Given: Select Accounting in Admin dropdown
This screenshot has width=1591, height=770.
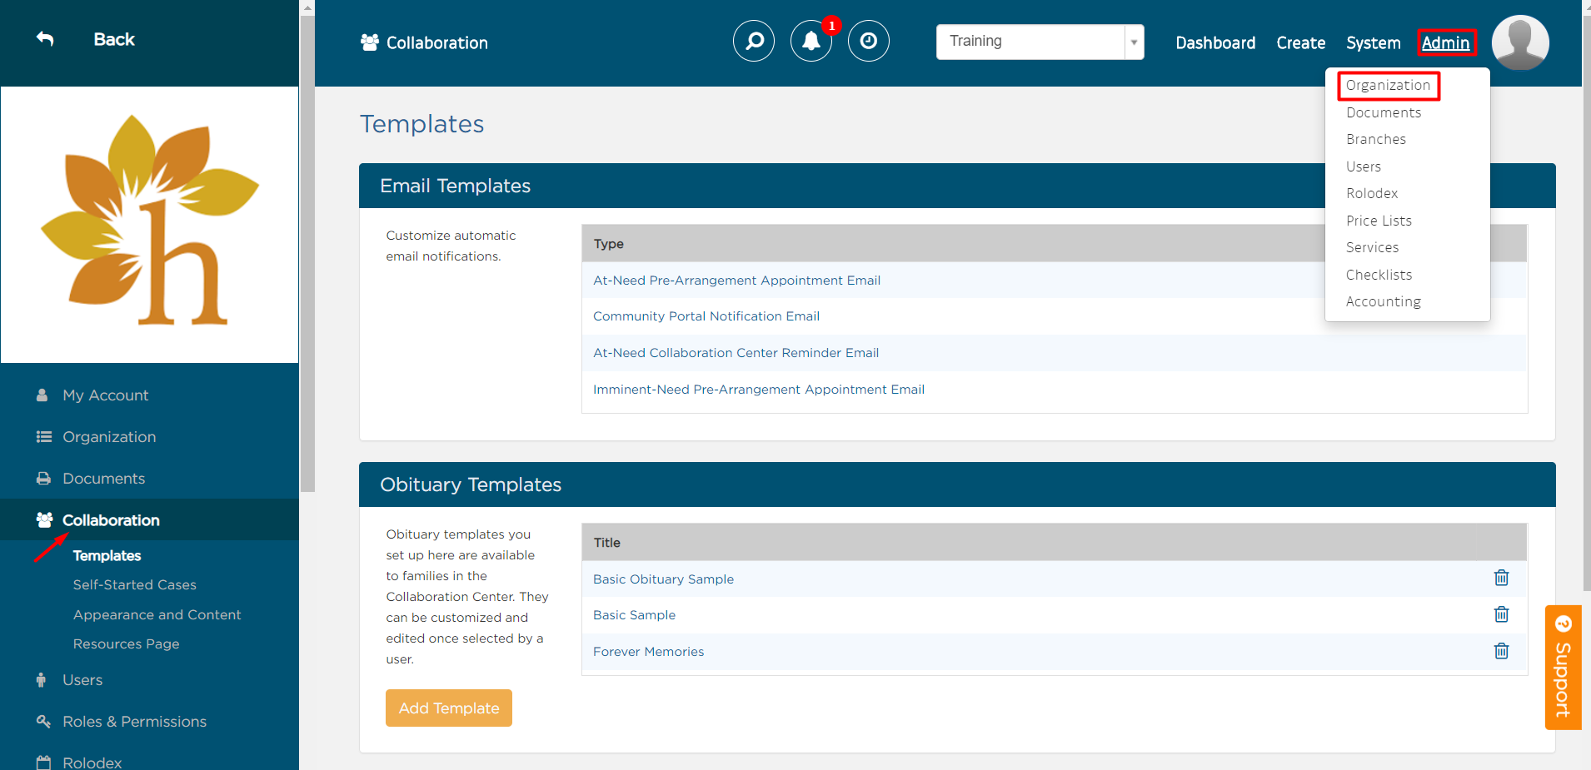Looking at the screenshot, I should 1384,301.
